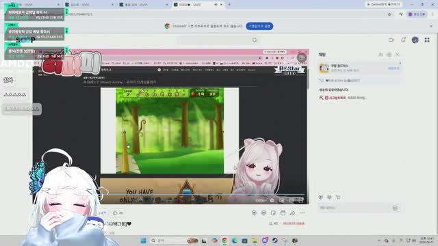Enter fullscreen mode in video player

pyautogui.click(x=301, y=200)
